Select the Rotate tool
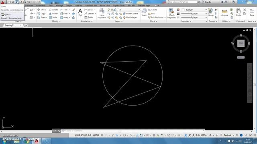Image resolution: width=257 pixels, height=144 pixels. [x=53, y=10]
